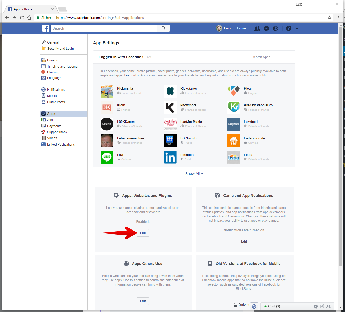Open the Lazyfeed app icon
The image size is (345, 312).
(234, 124)
